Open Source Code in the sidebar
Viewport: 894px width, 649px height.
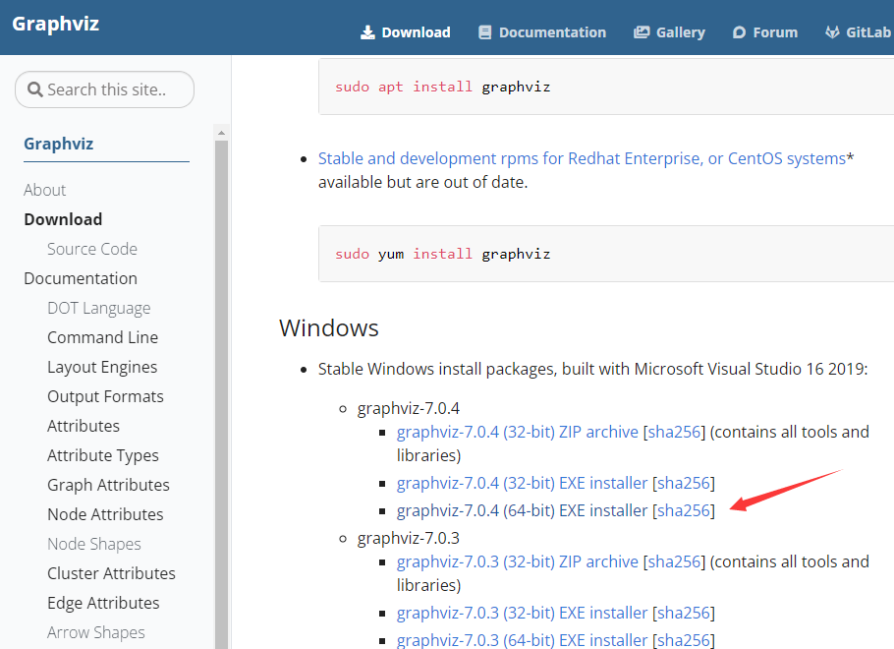92,250
